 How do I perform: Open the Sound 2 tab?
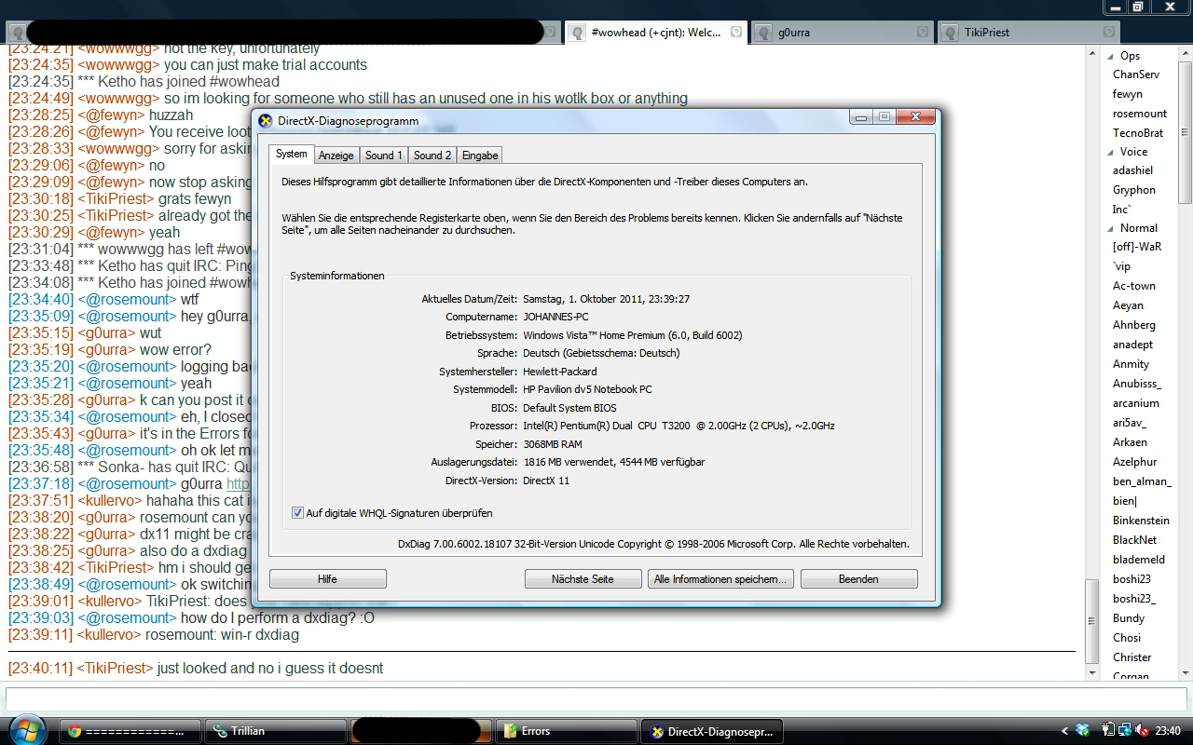point(432,156)
